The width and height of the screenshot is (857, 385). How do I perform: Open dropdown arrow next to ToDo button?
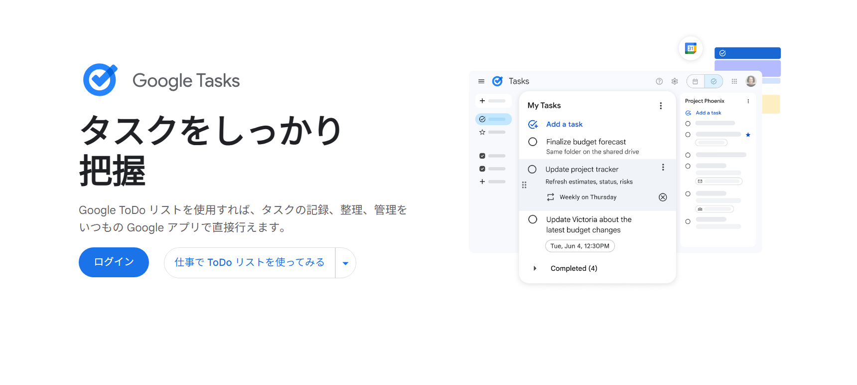[346, 263]
